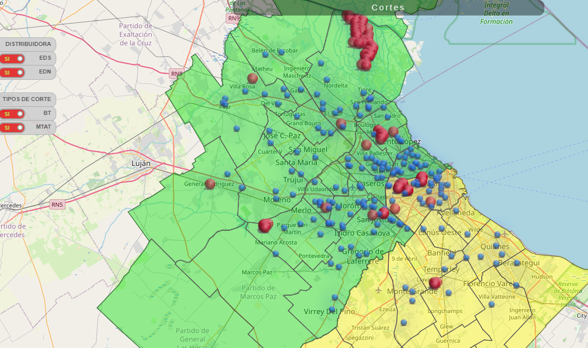Toggle the MTAT outage type switch
Image resolution: width=588 pixels, height=348 pixels.
click(x=13, y=127)
